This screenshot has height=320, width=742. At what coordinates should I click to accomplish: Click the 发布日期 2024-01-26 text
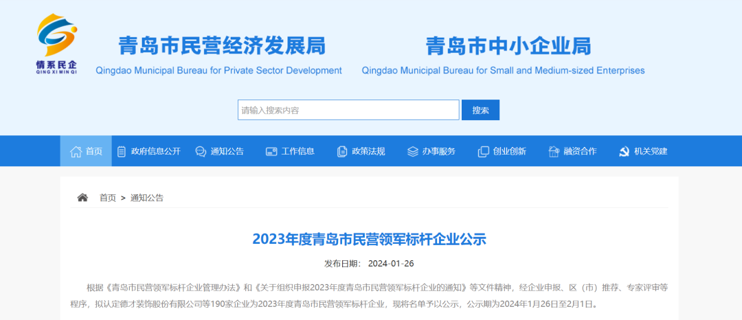369,264
